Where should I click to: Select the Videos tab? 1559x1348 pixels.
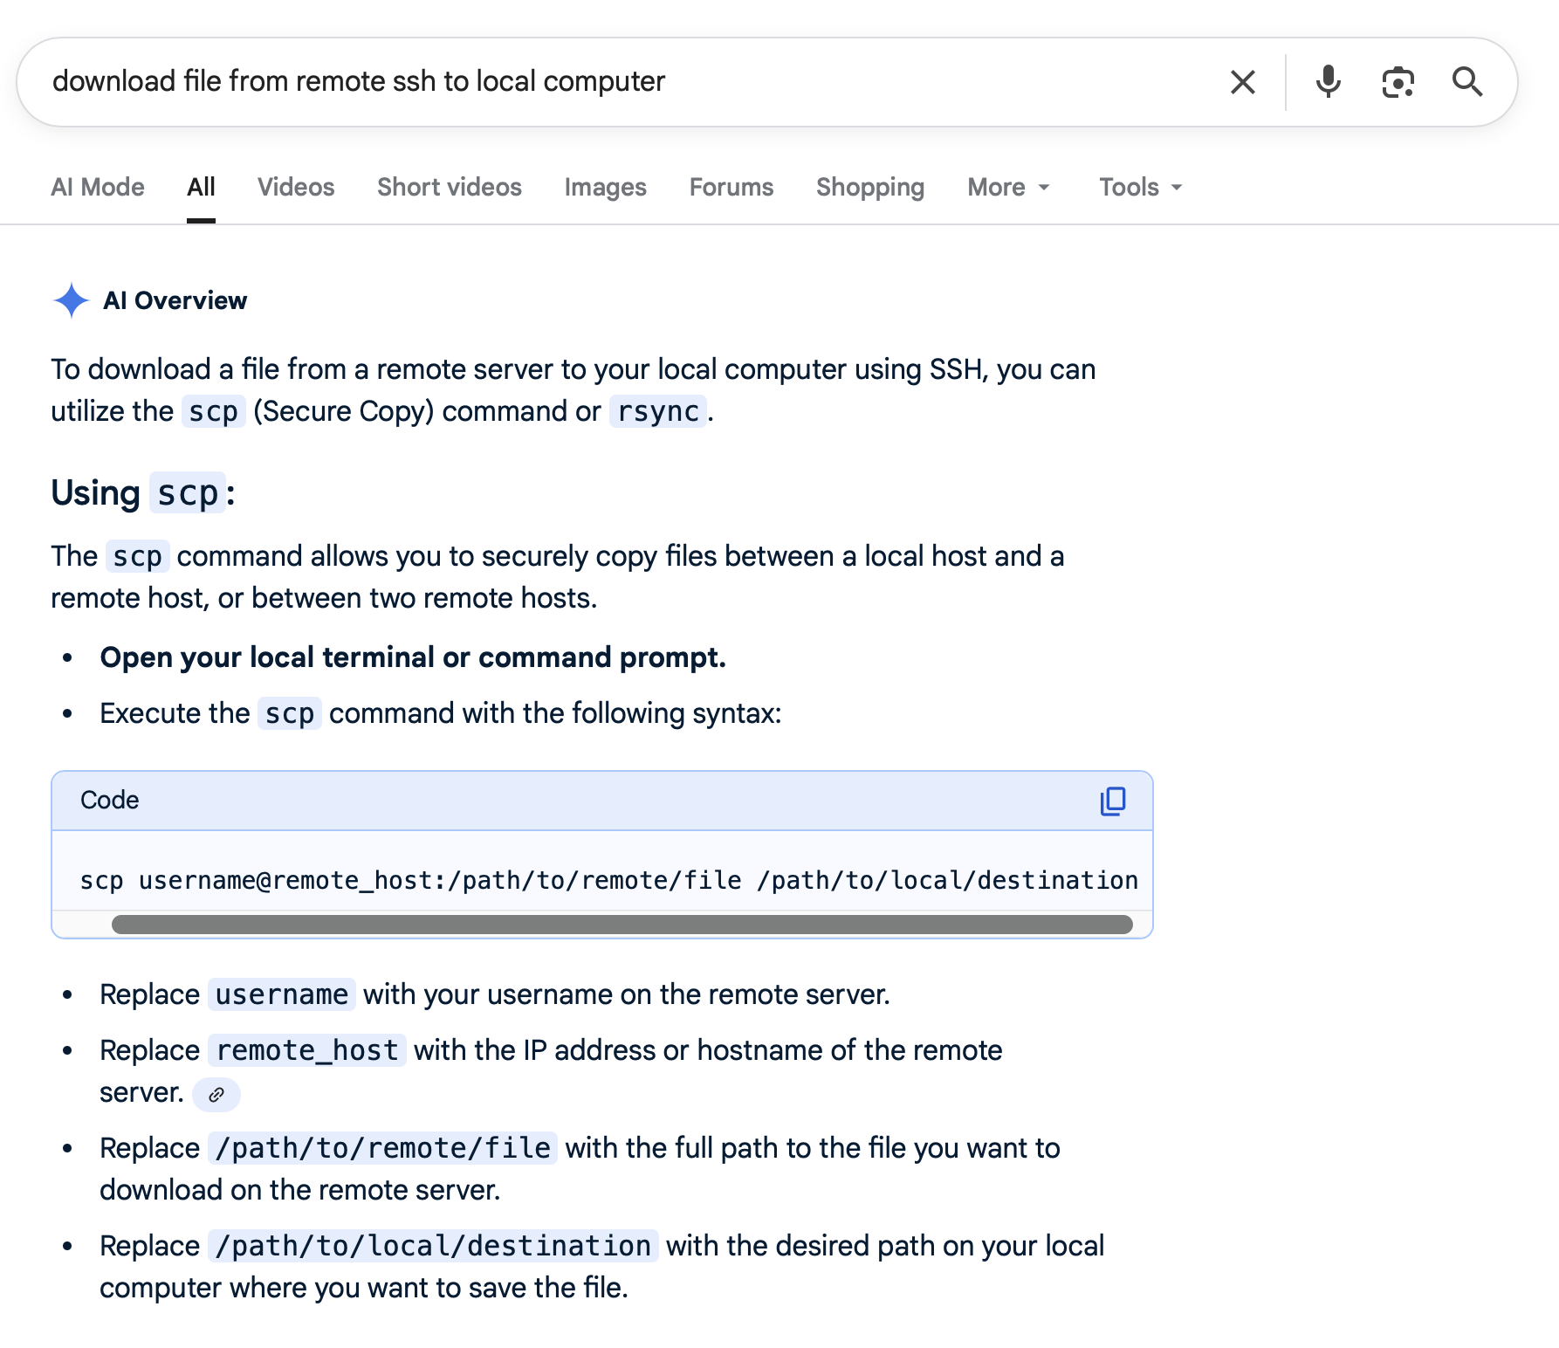tap(296, 187)
